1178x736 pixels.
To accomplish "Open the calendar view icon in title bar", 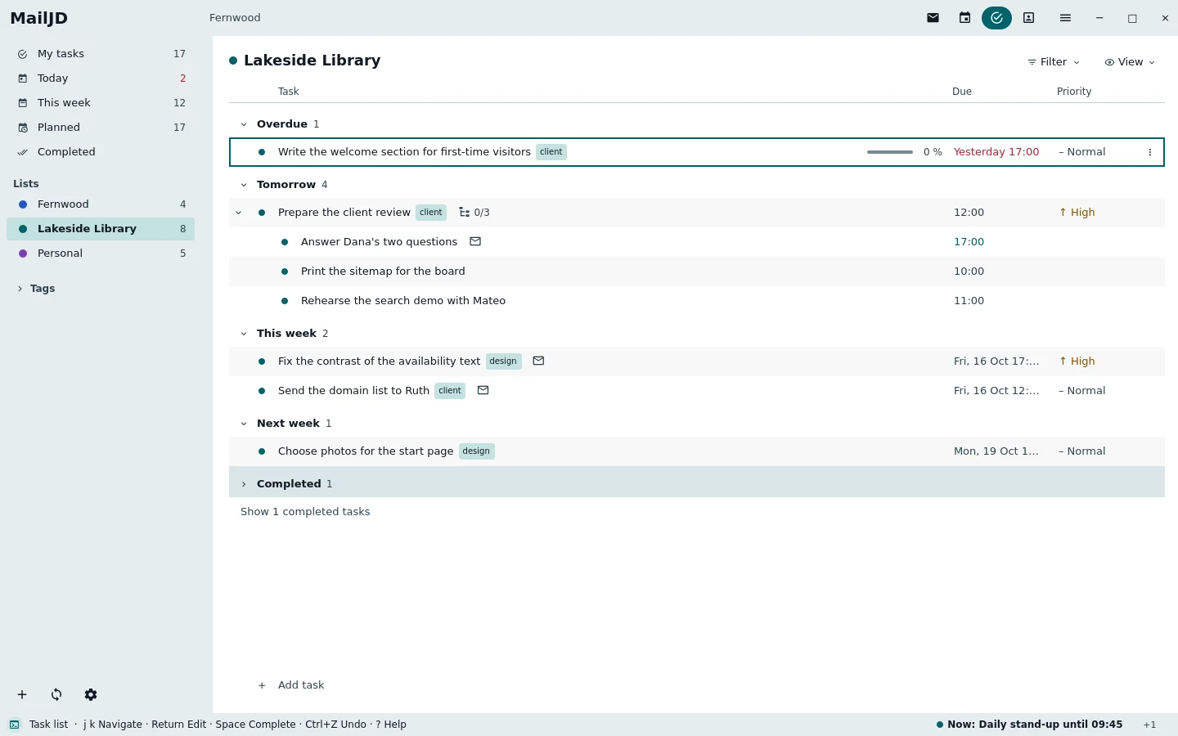I will coord(965,18).
